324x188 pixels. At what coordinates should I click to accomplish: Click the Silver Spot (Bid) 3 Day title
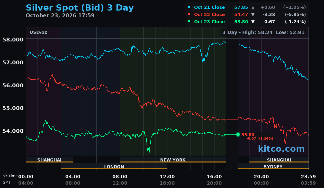(80, 7)
